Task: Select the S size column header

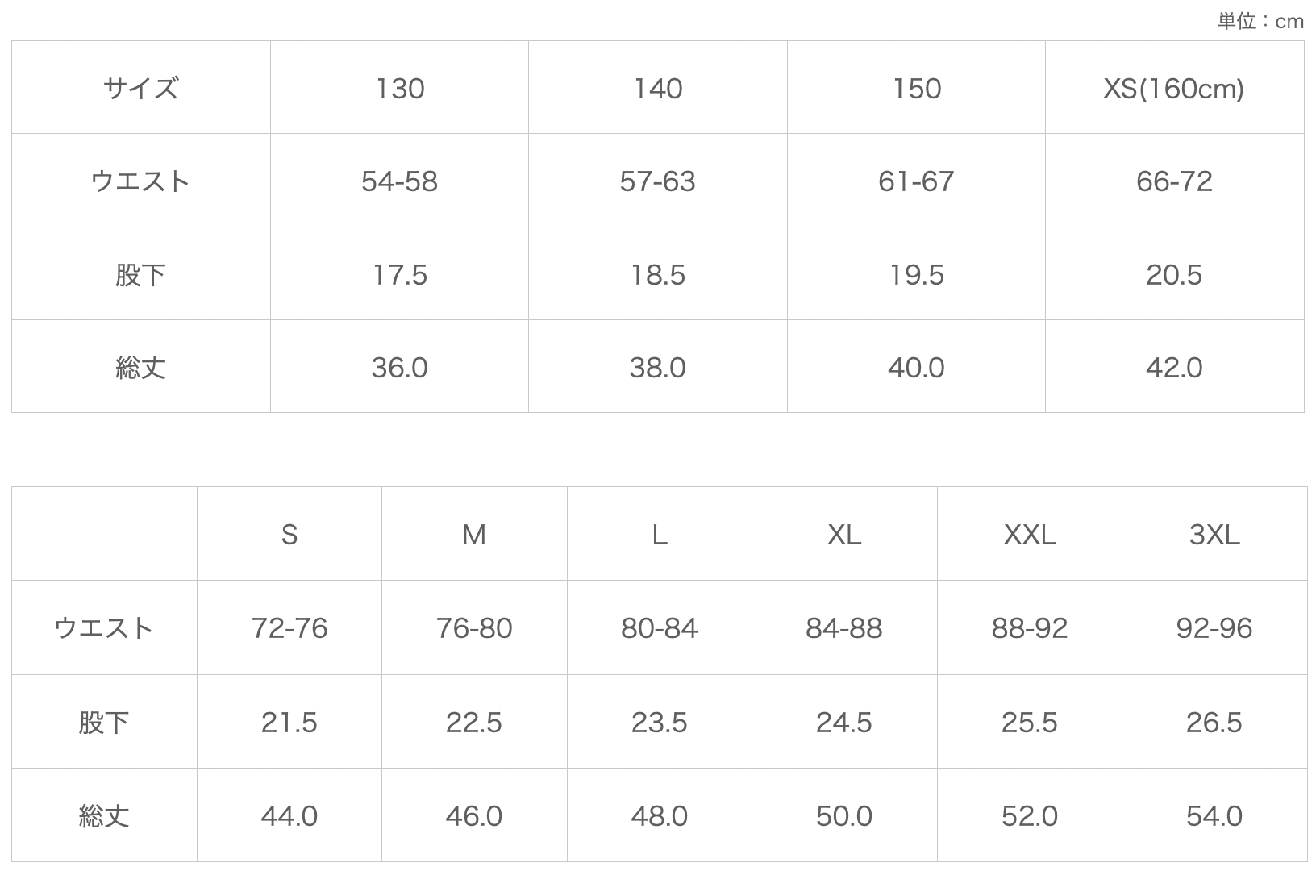Action: [289, 534]
